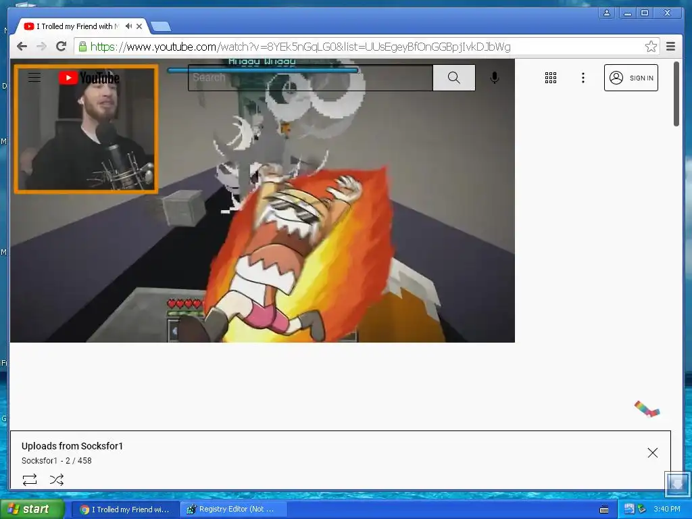Close the Uploads from Socksfor1 playlist panel
This screenshot has width=692, height=519.
[x=652, y=453]
